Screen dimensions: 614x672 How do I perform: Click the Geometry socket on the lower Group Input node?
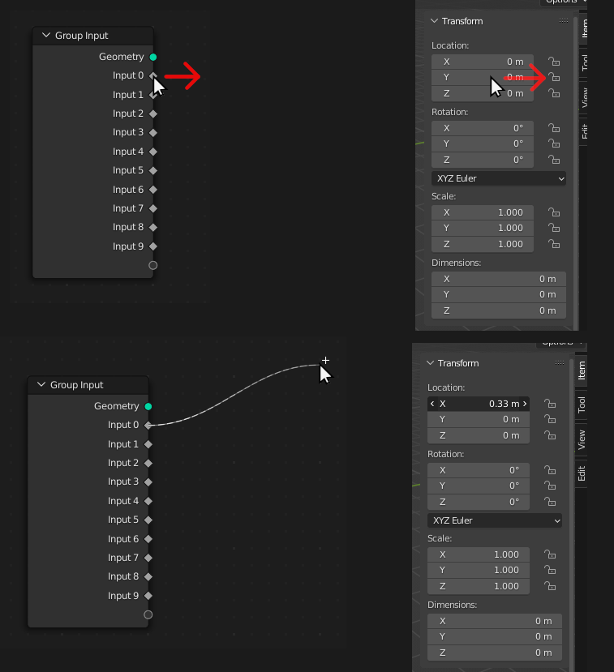(x=148, y=406)
